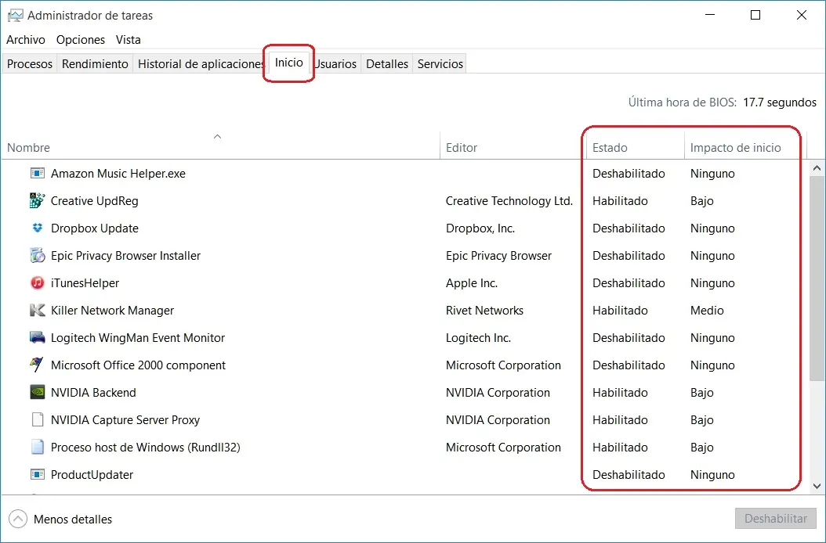The width and height of the screenshot is (826, 543).
Task: Select the Amazon Music Helper.exe row name
Action: [118, 174]
